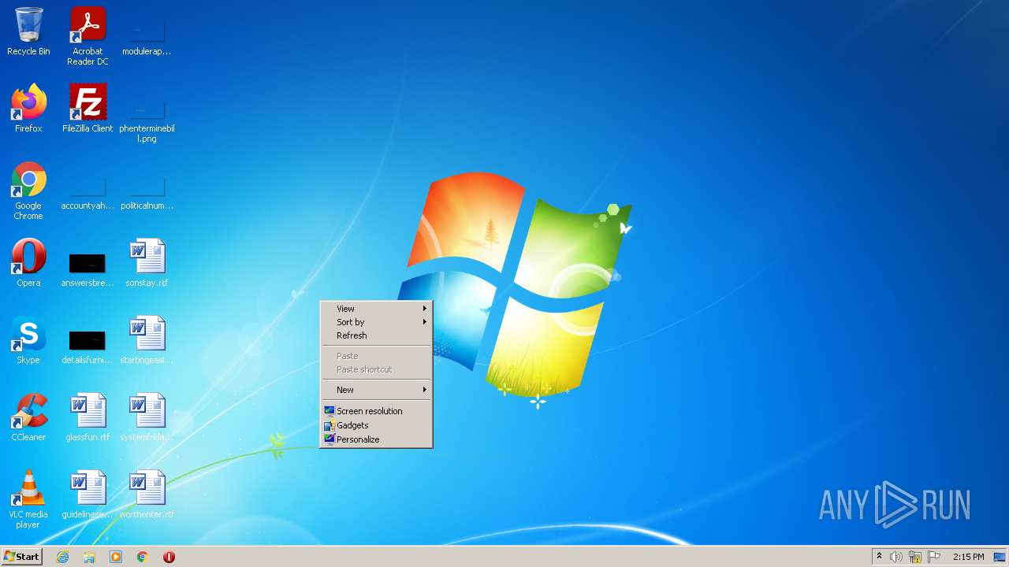Click the Start button

click(x=21, y=557)
